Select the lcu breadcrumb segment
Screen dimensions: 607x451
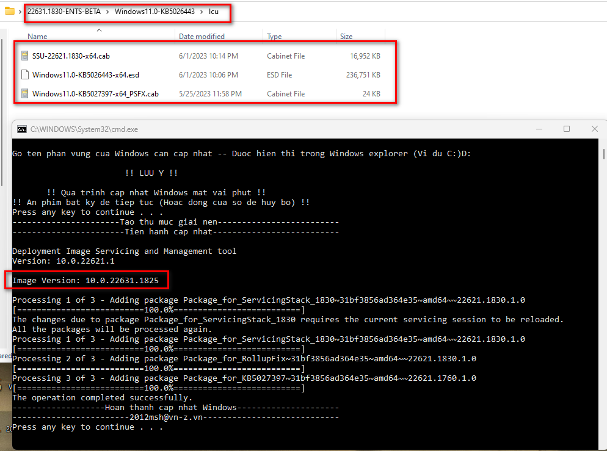click(214, 12)
